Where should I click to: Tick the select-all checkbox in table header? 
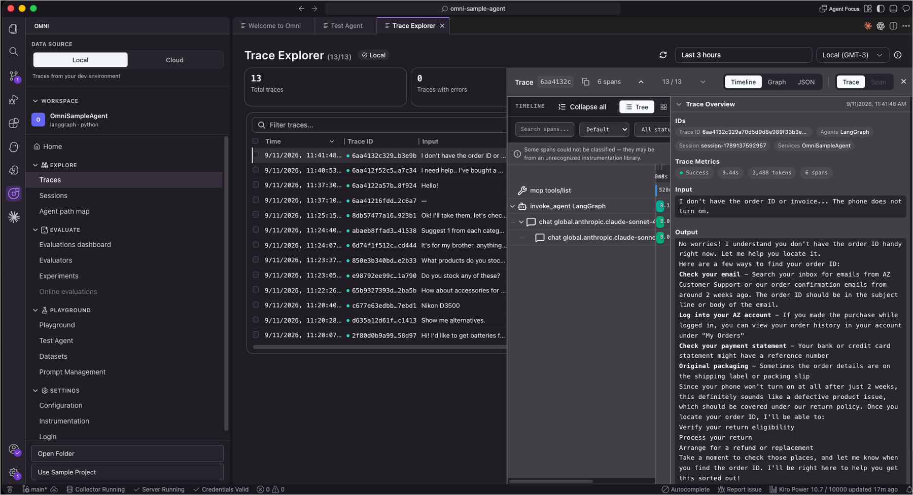pyautogui.click(x=255, y=141)
